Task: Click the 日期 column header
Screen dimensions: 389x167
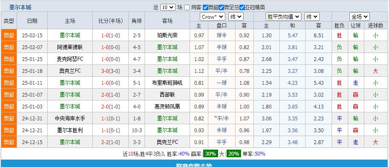Action: click(x=32, y=21)
